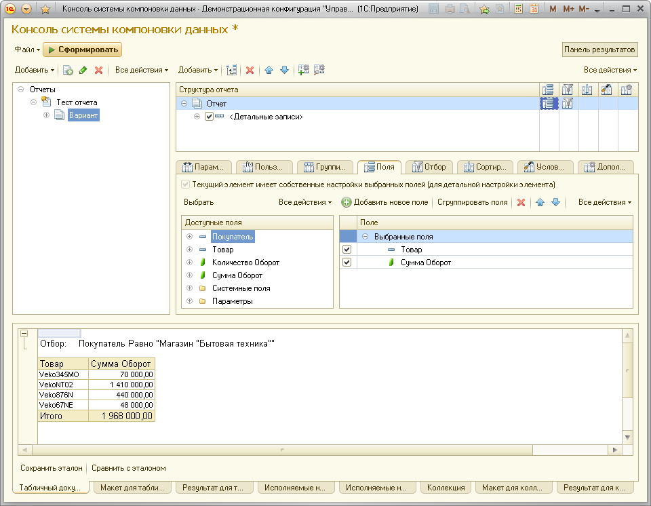Image resolution: width=651 pixels, height=506 pixels.
Task: Open the calendar icon in title bar
Action: tap(534, 9)
